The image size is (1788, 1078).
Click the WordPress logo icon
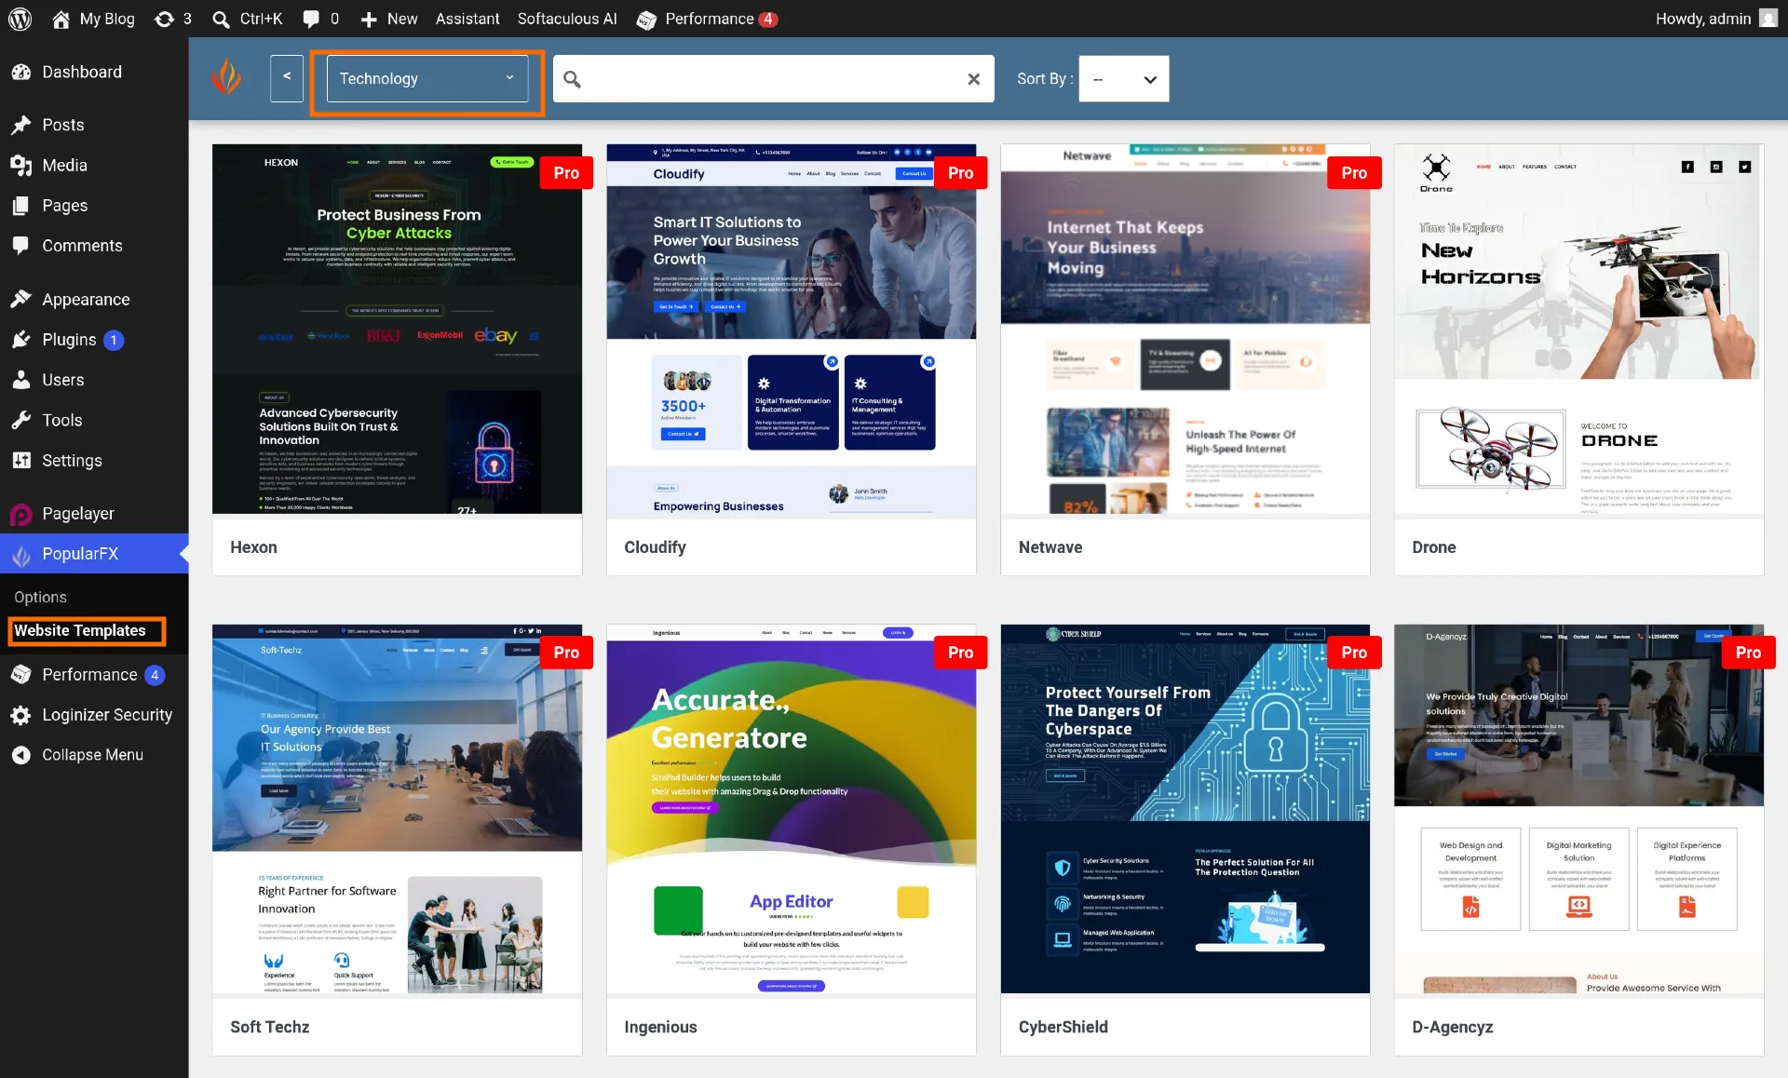[20, 19]
